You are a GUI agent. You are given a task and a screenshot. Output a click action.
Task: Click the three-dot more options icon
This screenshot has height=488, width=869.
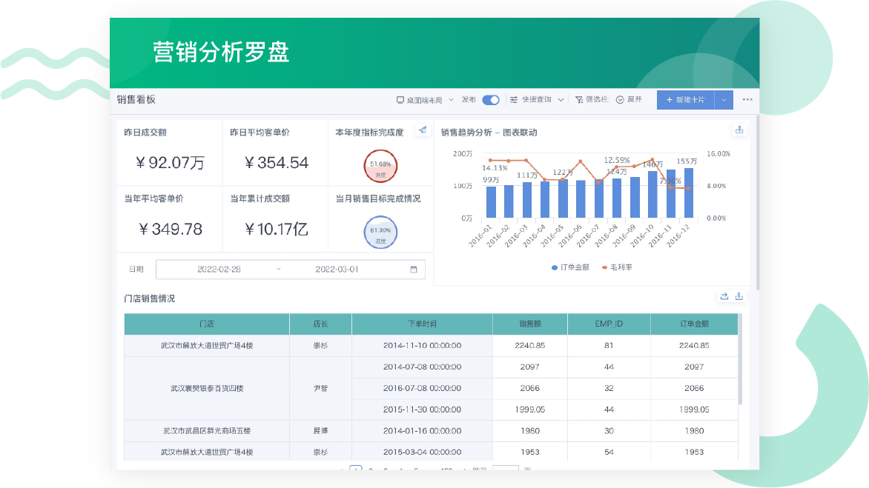747,99
